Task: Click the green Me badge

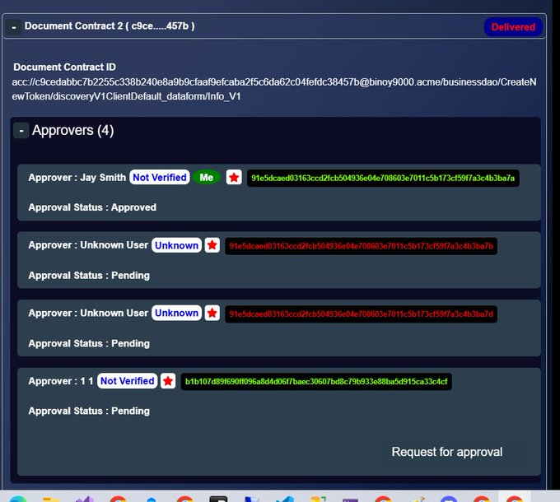Action: (207, 177)
